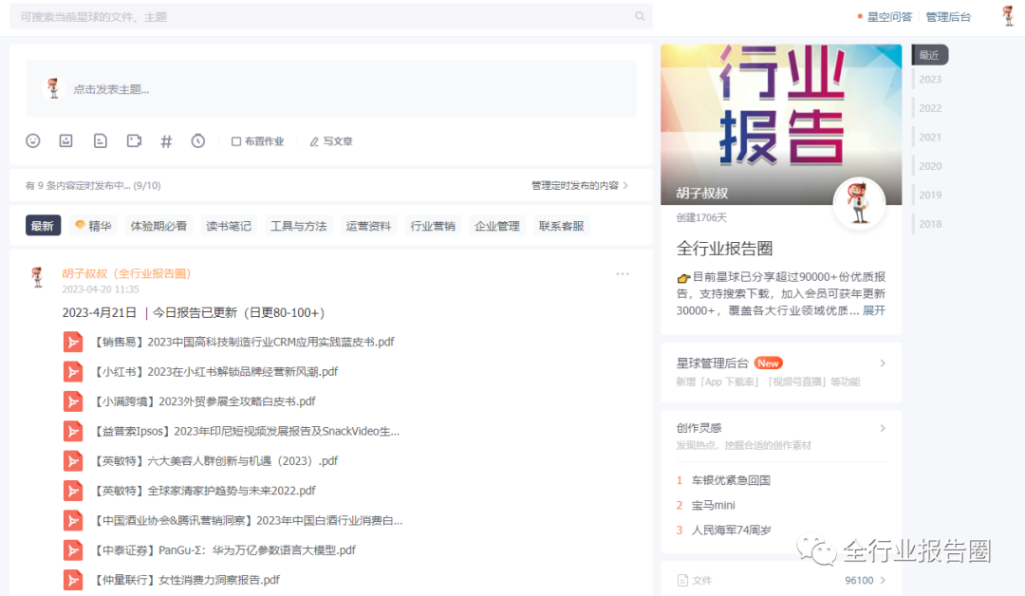Jump to 2020 in the timeline
Image resolution: width=1025 pixels, height=596 pixels.
pos(929,166)
